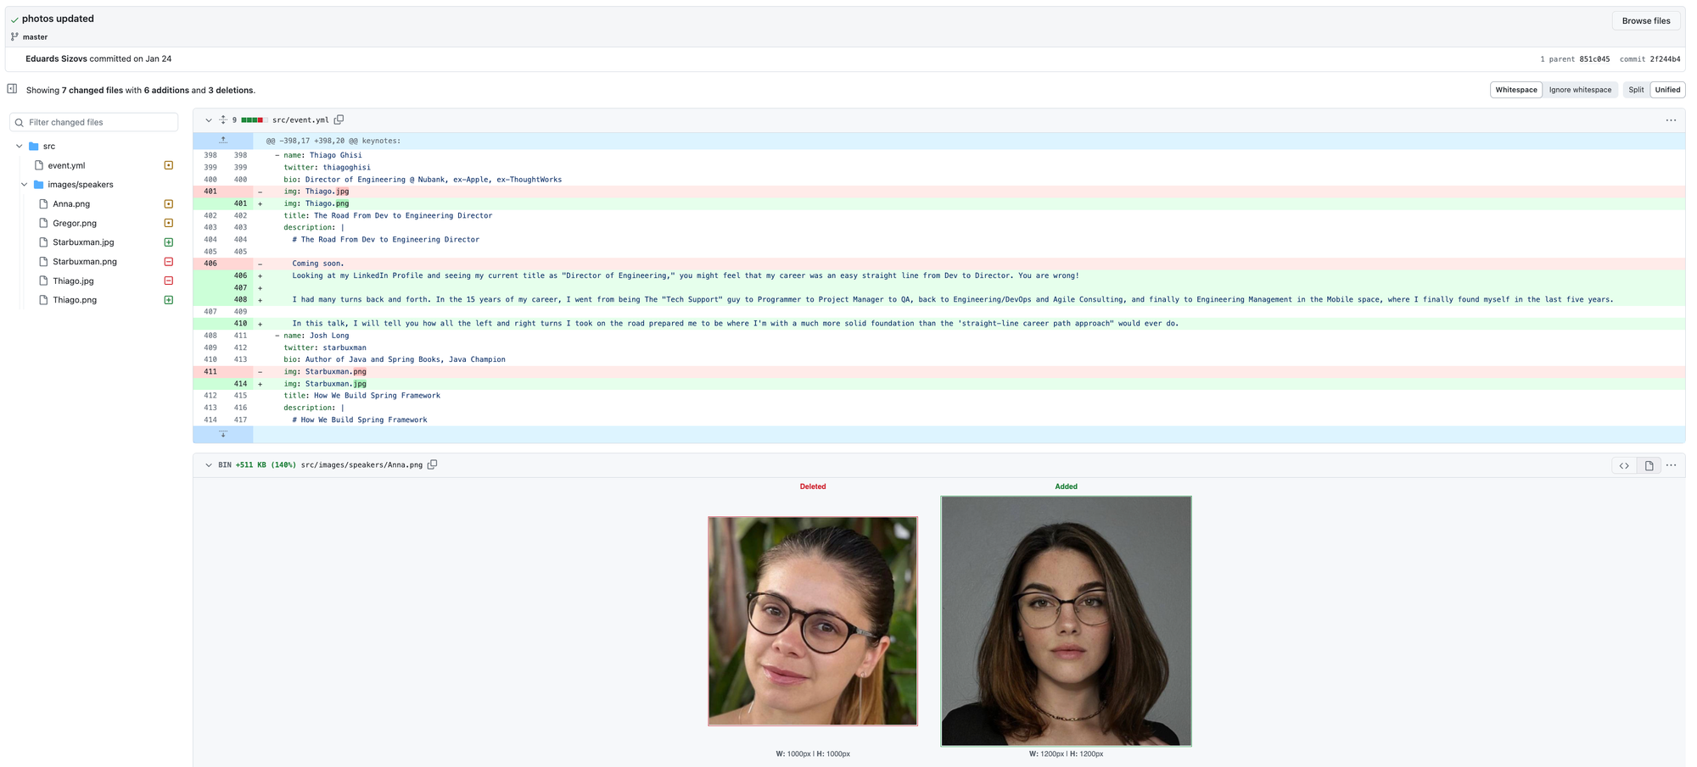Collapse the images/speakers folder
1697x767 pixels.
click(x=25, y=185)
